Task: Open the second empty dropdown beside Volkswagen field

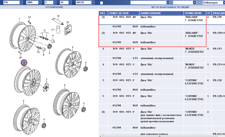Action: click(194, 3)
